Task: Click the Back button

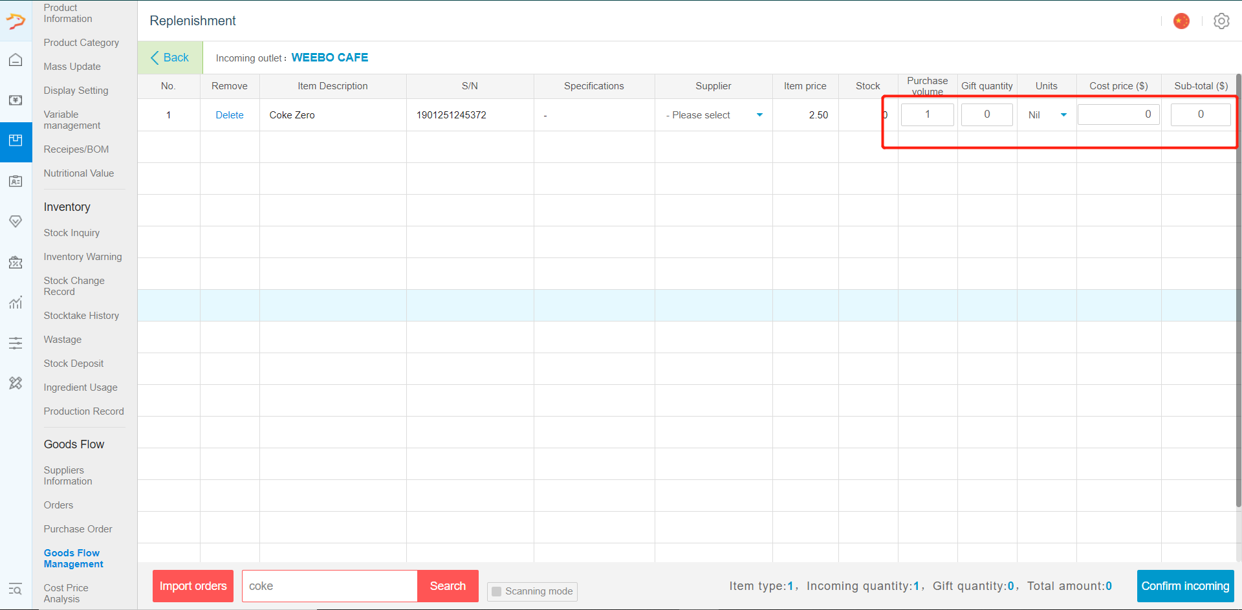Action: pos(170,58)
